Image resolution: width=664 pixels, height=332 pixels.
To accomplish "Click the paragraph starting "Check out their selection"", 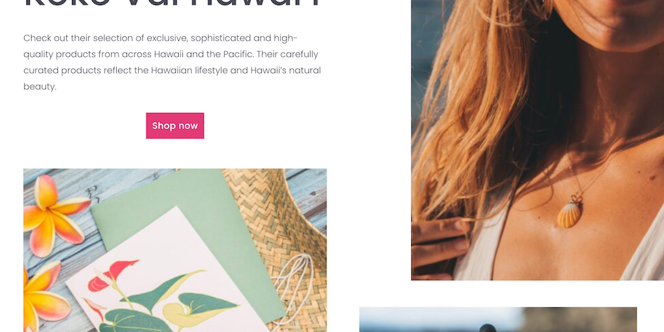I will [x=172, y=62].
